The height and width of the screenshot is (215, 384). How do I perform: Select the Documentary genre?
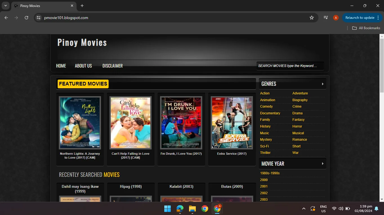coord(270,113)
